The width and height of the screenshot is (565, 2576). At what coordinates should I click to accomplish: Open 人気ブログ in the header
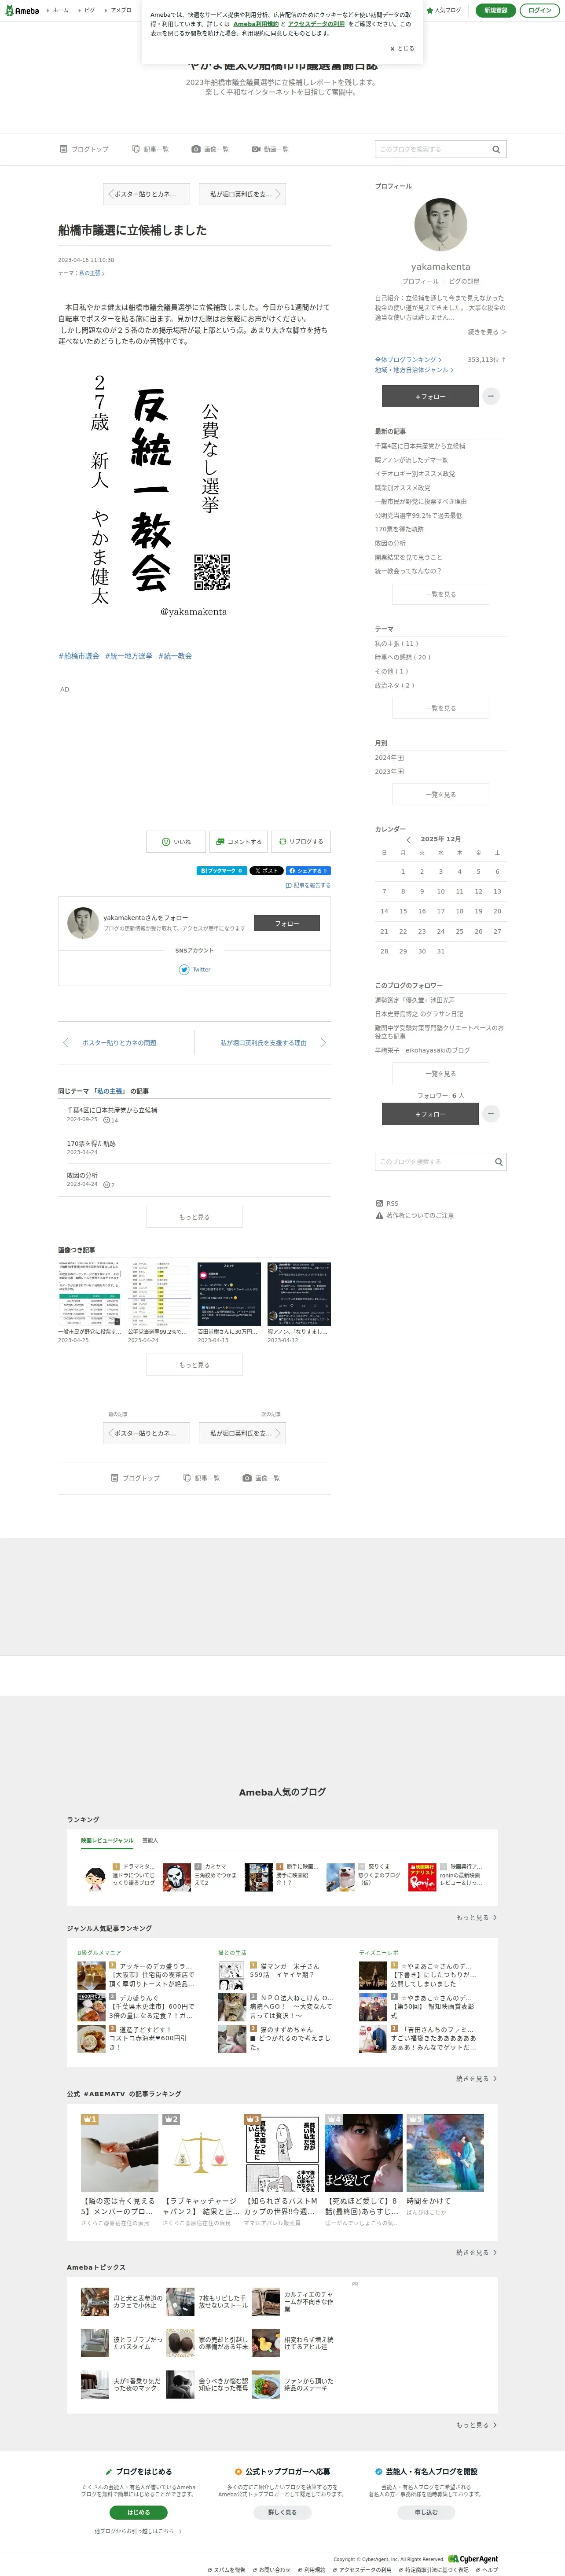point(444,10)
